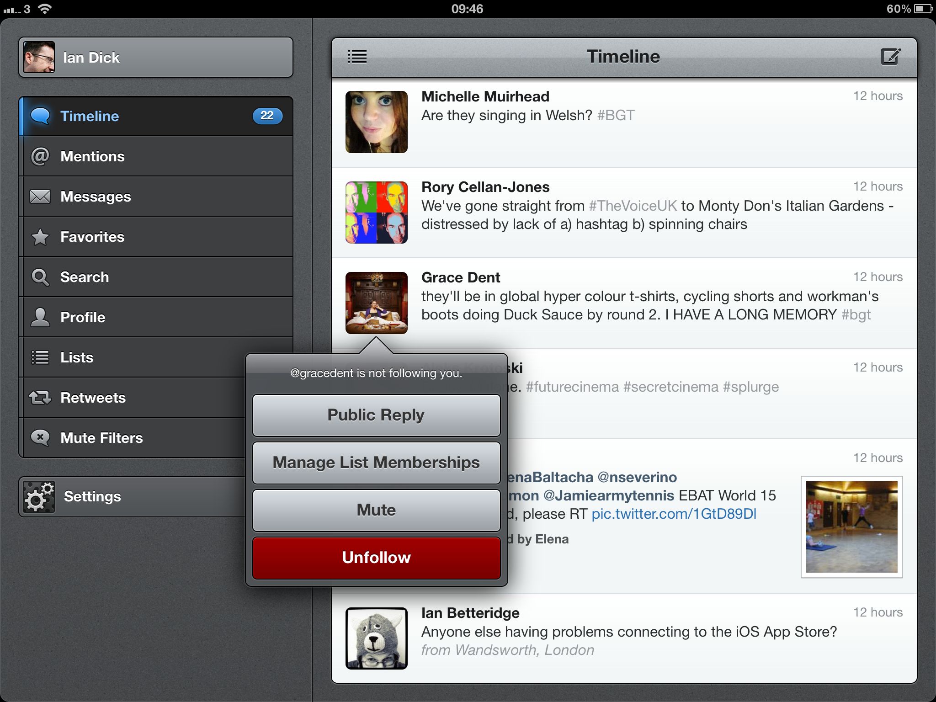Image resolution: width=936 pixels, height=702 pixels.
Task: Open the sports hall photo thumbnail
Action: click(x=851, y=526)
